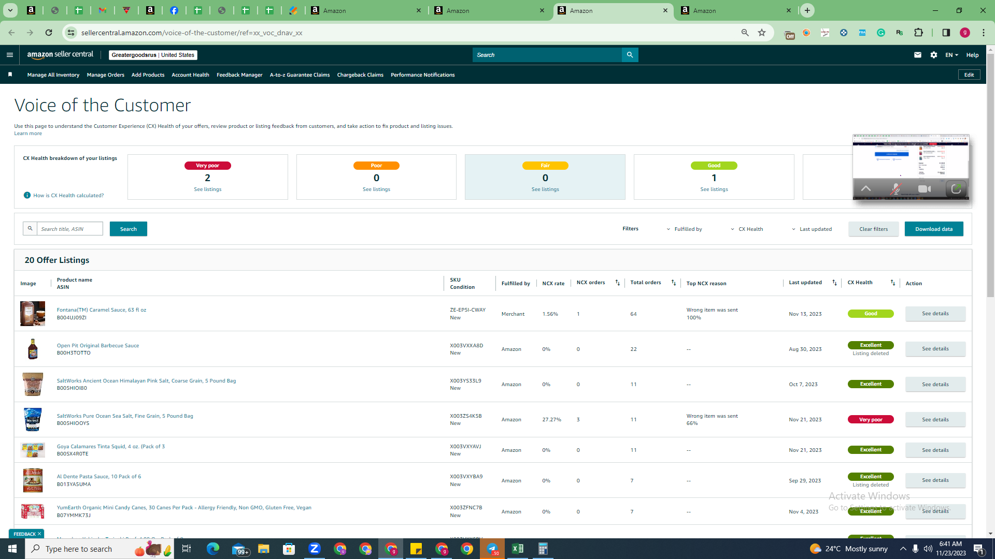Click the info icon beside CX Health calculated
995x559 pixels.
pos(27,195)
